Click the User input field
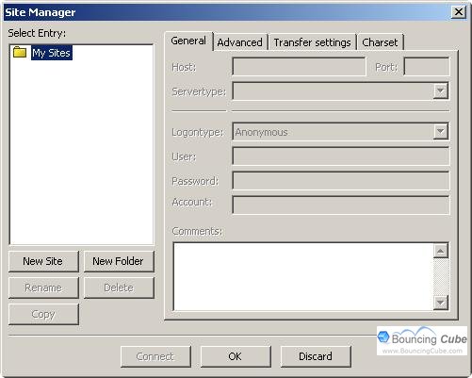The image size is (472, 378). [x=341, y=156]
